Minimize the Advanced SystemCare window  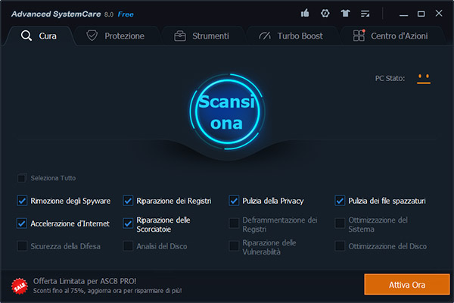pos(403,14)
